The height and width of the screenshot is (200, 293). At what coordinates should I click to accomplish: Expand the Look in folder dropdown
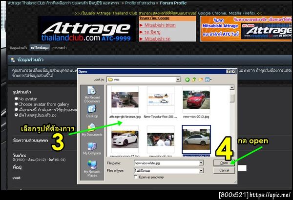pos(178,80)
